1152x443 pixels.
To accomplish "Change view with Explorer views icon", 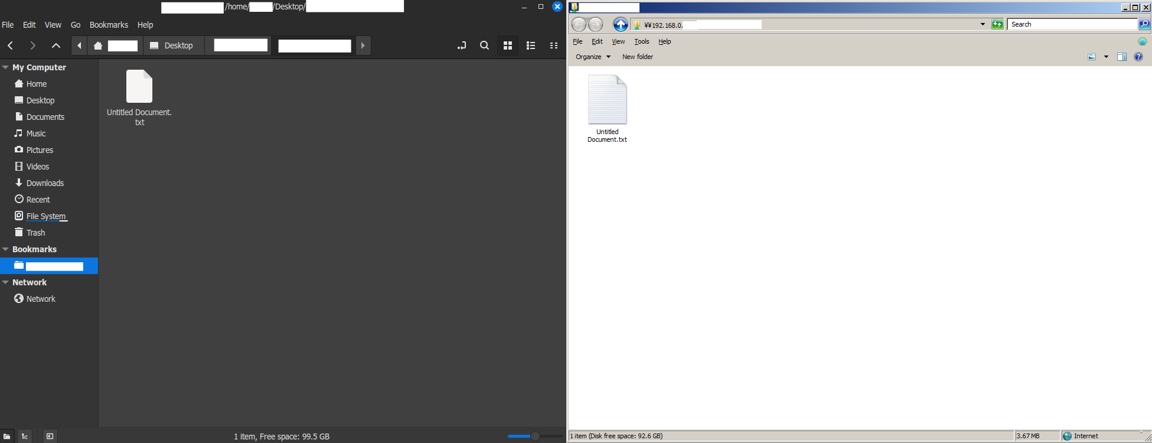I will pos(1092,57).
